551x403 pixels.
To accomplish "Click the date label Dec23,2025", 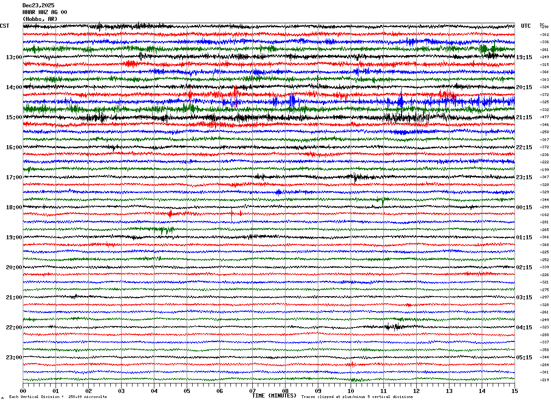I will point(38,5).
